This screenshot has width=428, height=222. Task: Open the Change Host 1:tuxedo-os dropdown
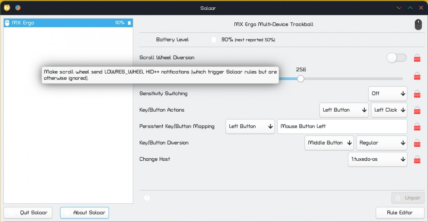tap(378, 159)
